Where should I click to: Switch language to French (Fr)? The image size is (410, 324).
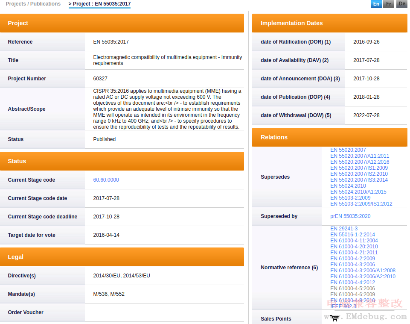click(389, 4)
